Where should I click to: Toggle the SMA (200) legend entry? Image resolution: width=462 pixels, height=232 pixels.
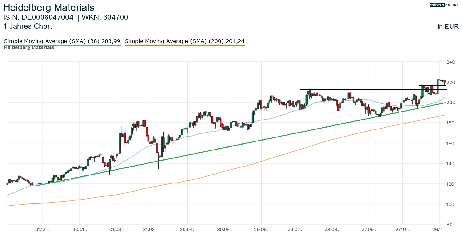coord(185,41)
